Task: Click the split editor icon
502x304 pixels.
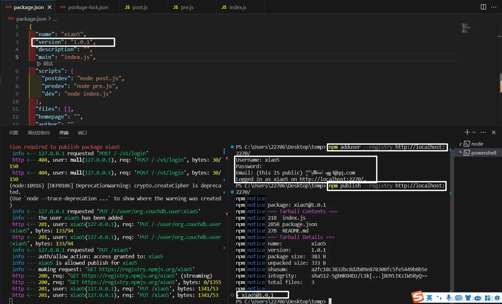Action: coord(483,7)
